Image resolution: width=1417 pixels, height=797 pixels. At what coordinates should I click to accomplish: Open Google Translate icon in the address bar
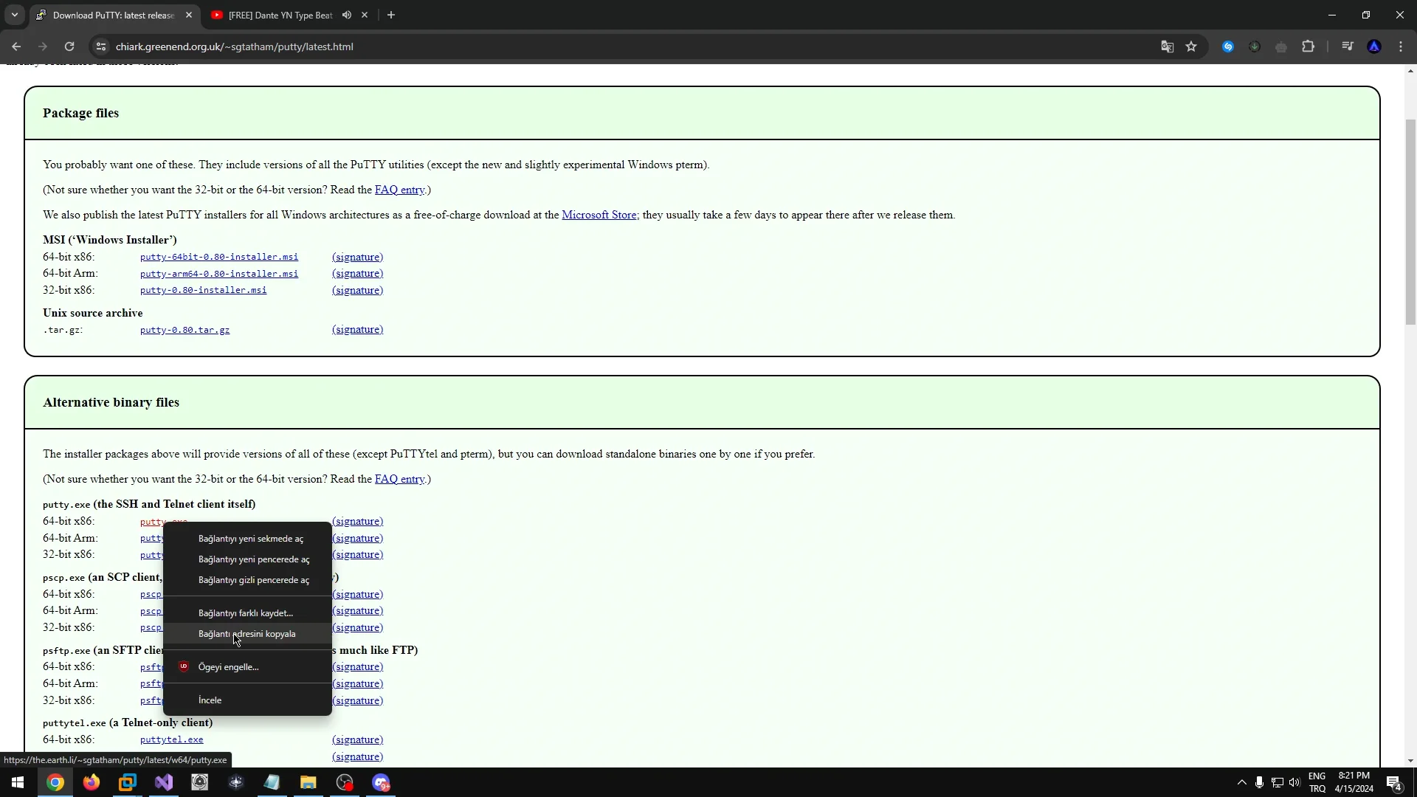[x=1168, y=46]
